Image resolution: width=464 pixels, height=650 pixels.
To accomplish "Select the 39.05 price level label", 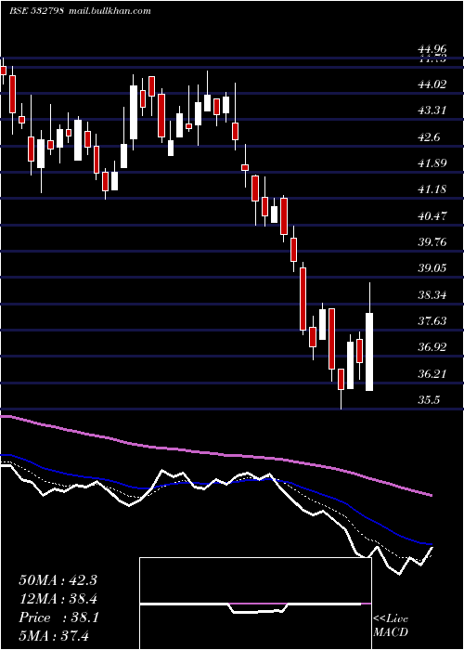I will (432, 268).
